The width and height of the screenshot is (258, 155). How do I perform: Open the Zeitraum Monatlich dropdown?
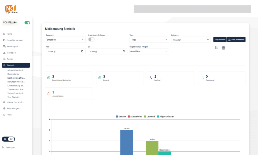point(191,40)
